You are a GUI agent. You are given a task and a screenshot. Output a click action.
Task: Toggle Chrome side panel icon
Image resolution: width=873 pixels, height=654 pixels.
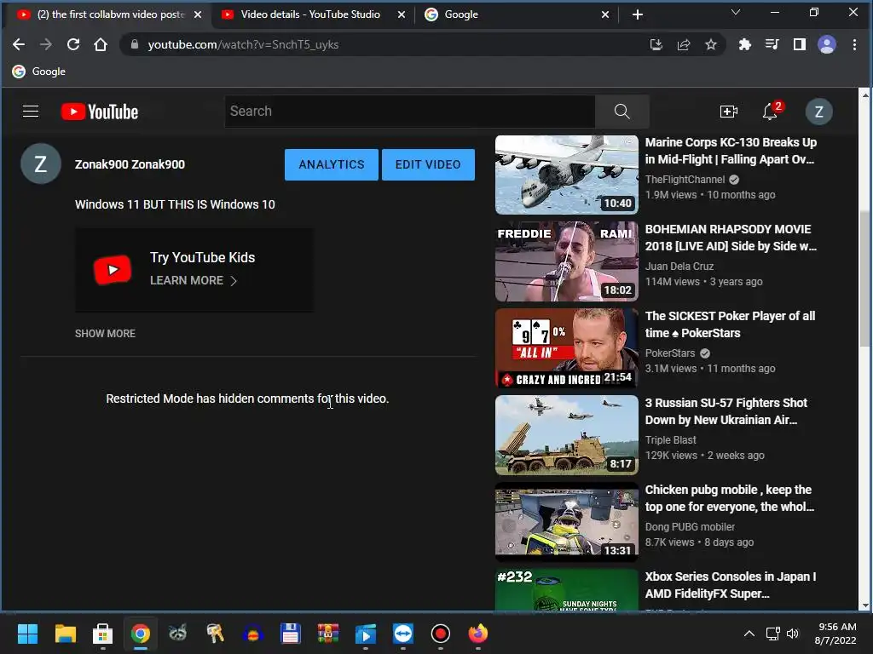tap(800, 44)
